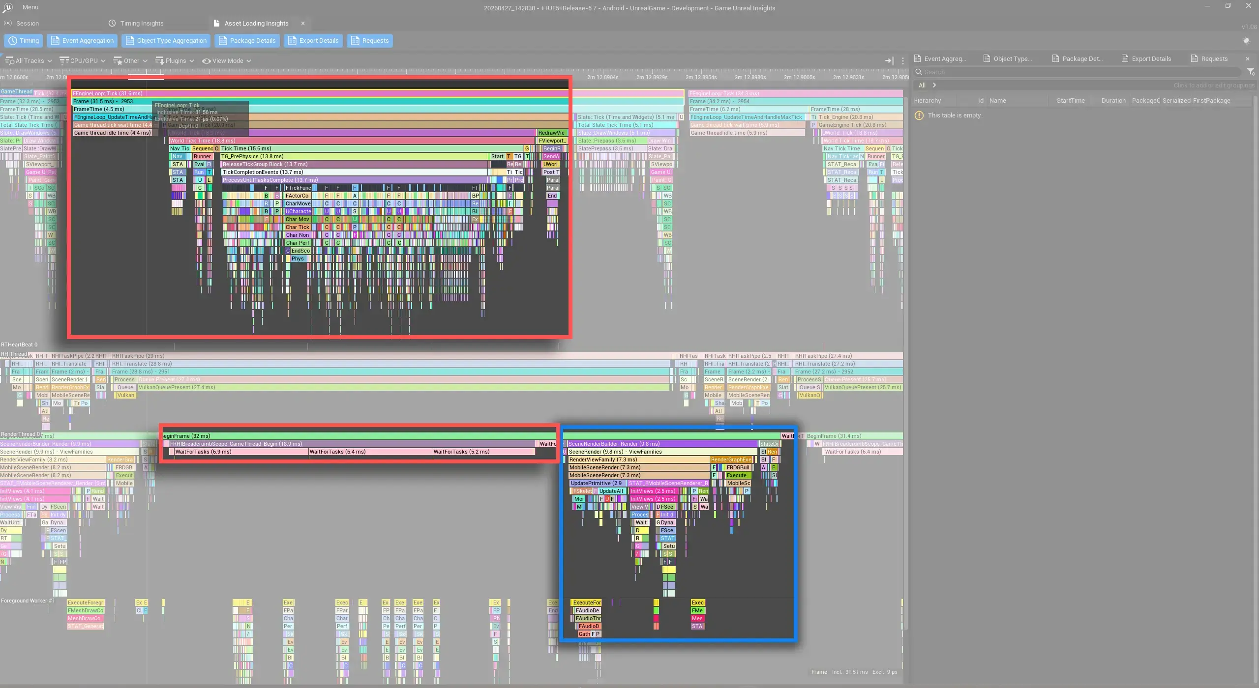Image resolution: width=1259 pixels, height=688 pixels.
Task: Focus the Search field in table panel
Action: pyautogui.click(x=1077, y=72)
